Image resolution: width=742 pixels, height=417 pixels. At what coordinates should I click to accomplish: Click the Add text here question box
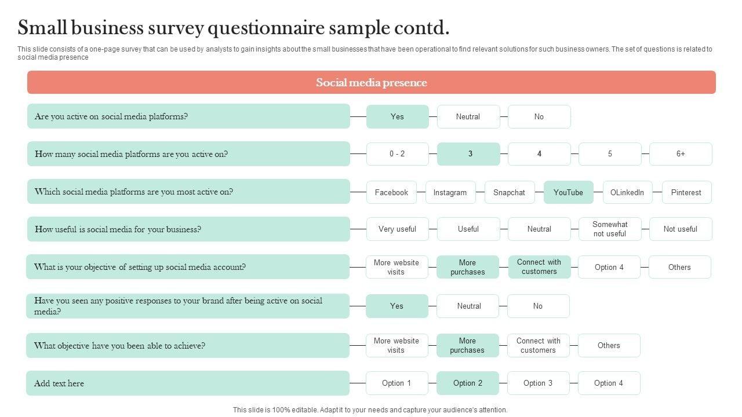pos(188,383)
